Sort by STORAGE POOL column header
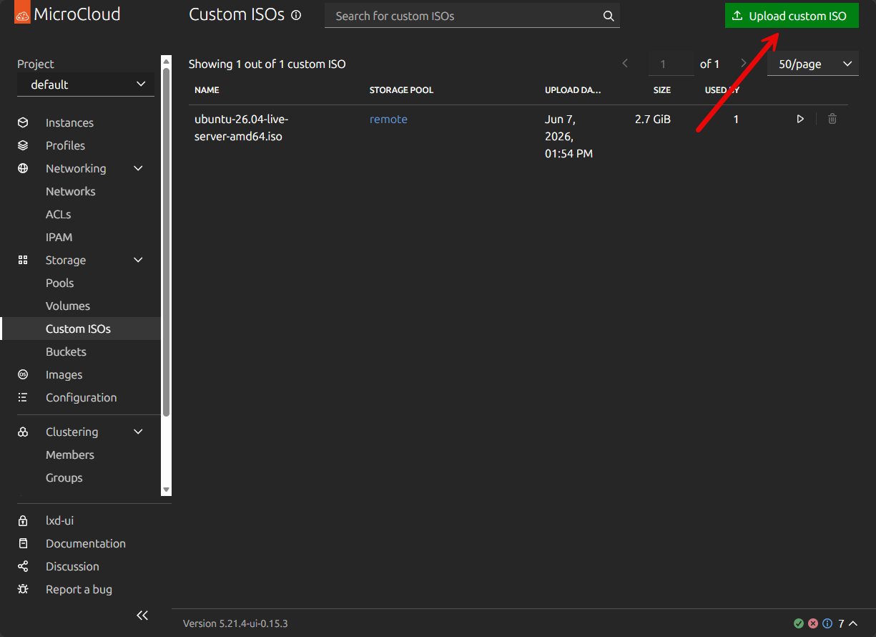The image size is (876, 637). [401, 90]
